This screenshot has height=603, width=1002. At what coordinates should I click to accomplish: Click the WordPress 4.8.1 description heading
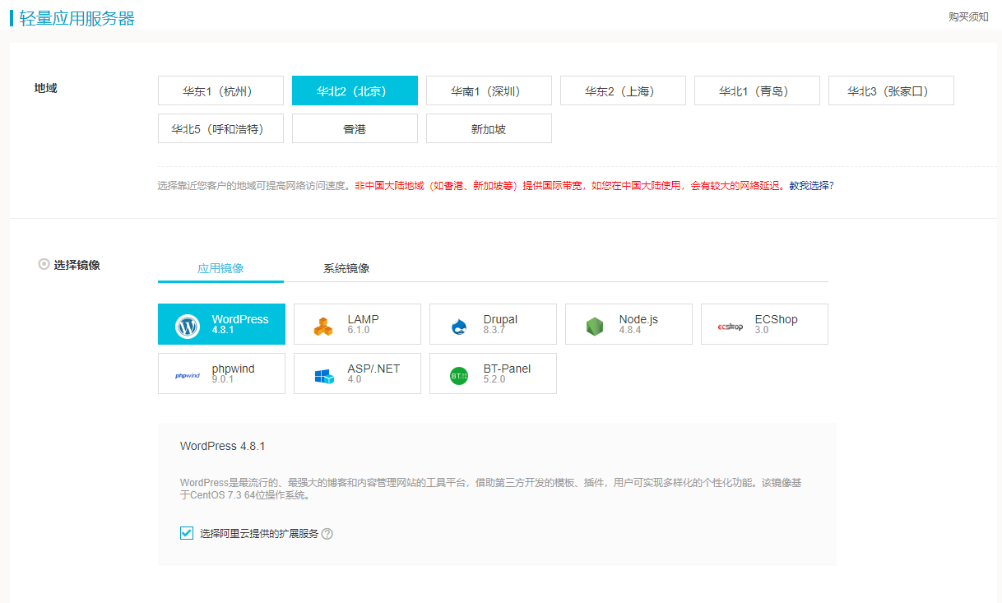[x=222, y=446]
